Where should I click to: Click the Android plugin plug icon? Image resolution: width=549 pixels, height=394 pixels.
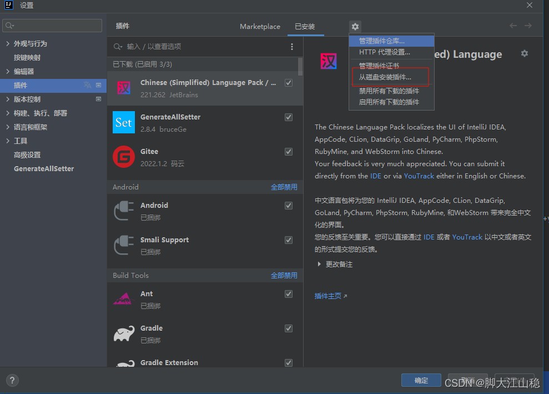coord(124,210)
